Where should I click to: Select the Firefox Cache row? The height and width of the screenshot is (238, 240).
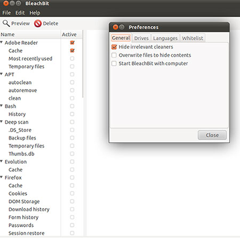coord(41,186)
